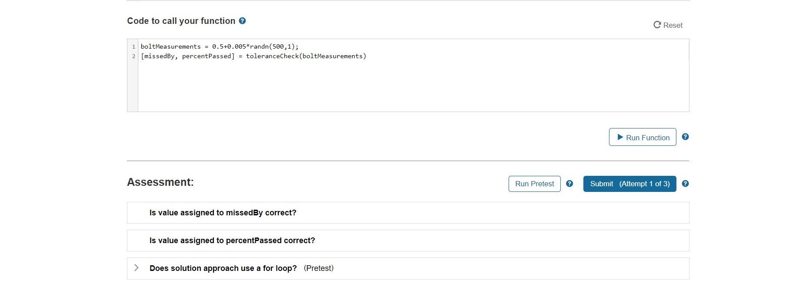Open help icon next to Run Function

tap(685, 137)
